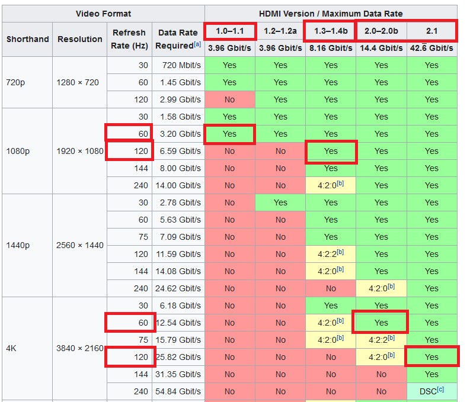Click the 6.59 Gbit/s data rate cell
This screenshot has height=402, width=470.
pyautogui.click(x=178, y=151)
